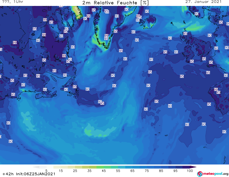The image size is (229, 177).
Task: Pick the pale grey arrow start of colorbar
Action: 36,167
